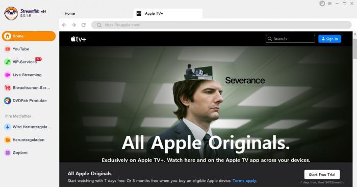This screenshot has height=187, width=357.
Task: Click the Apple TV+ logo
Action: (x=79, y=39)
